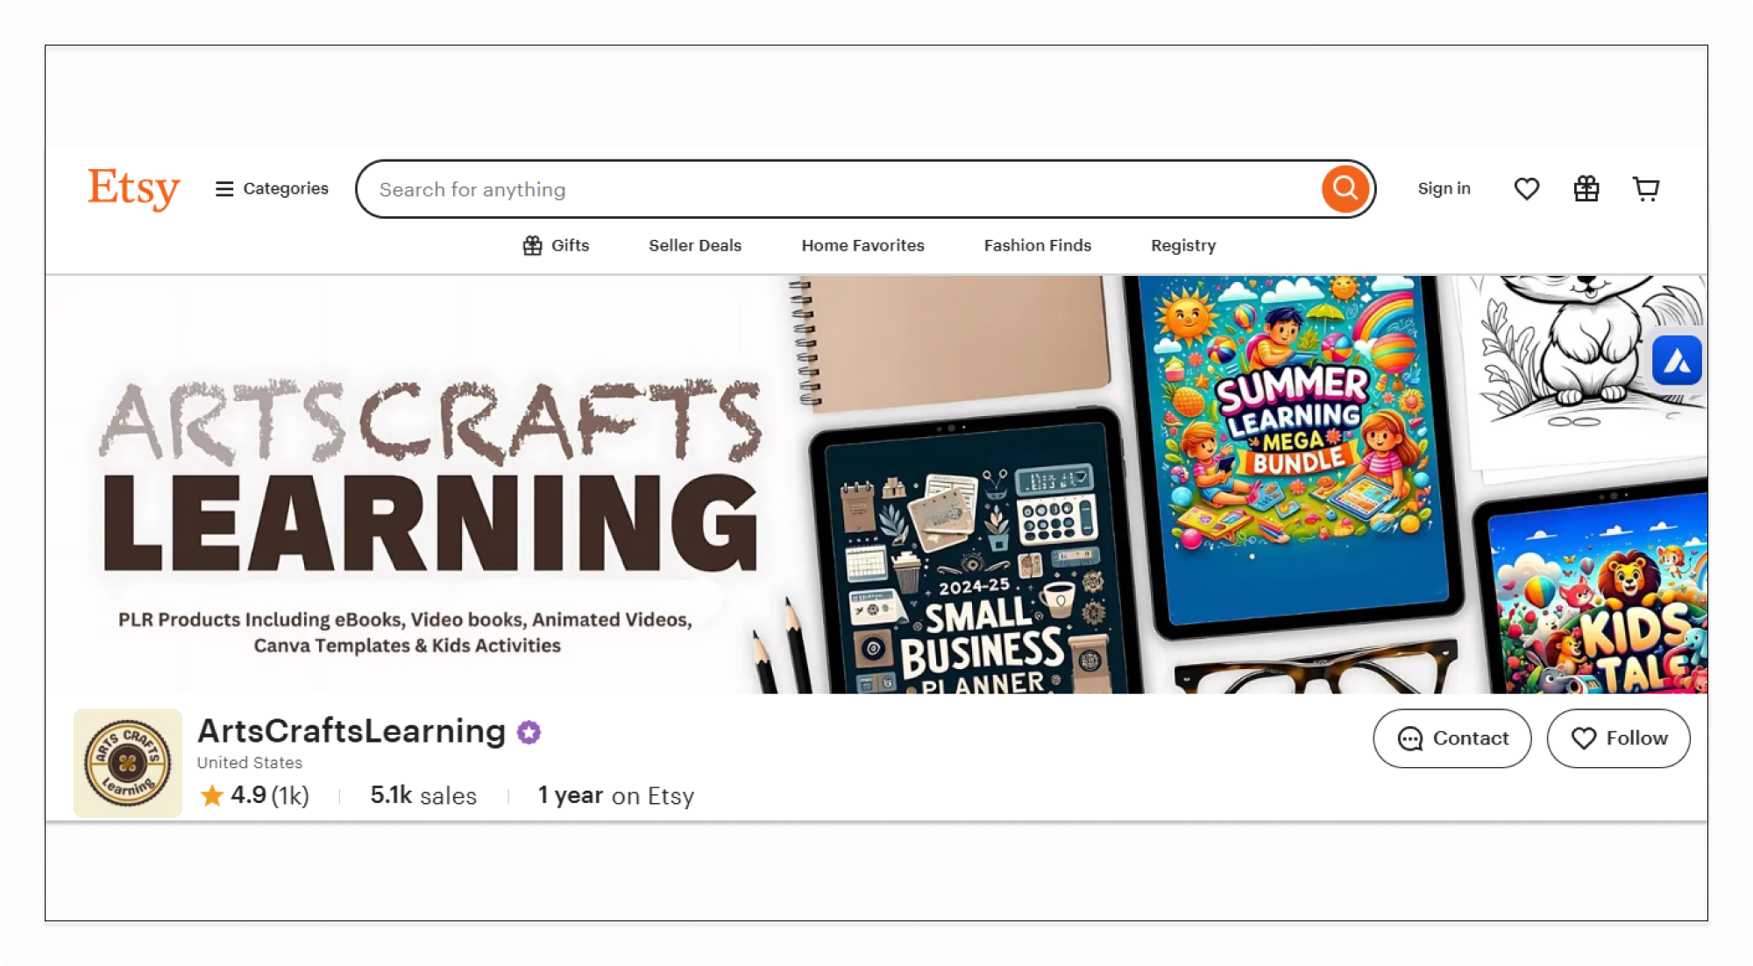Screen dimensions: 1753x966
Task: Open the favorites heart icon in header
Action: pyautogui.click(x=1527, y=188)
